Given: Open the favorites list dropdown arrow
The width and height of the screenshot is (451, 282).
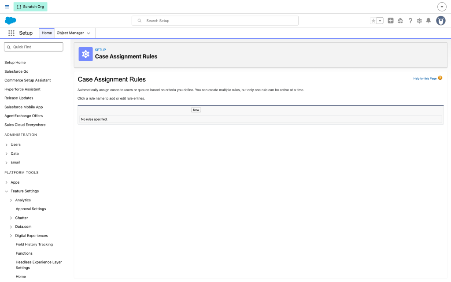Looking at the screenshot, I should (x=380, y=21).
